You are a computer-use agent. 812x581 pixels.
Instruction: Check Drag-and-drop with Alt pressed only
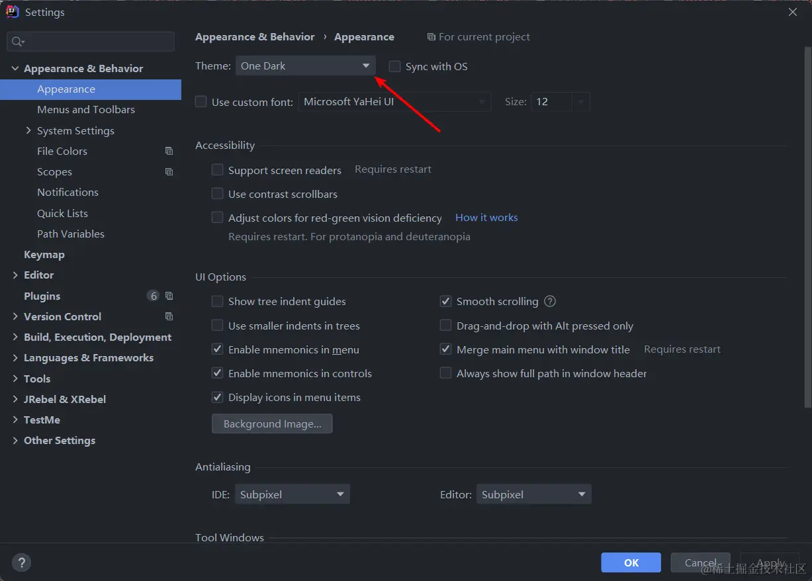pos(445,326)
